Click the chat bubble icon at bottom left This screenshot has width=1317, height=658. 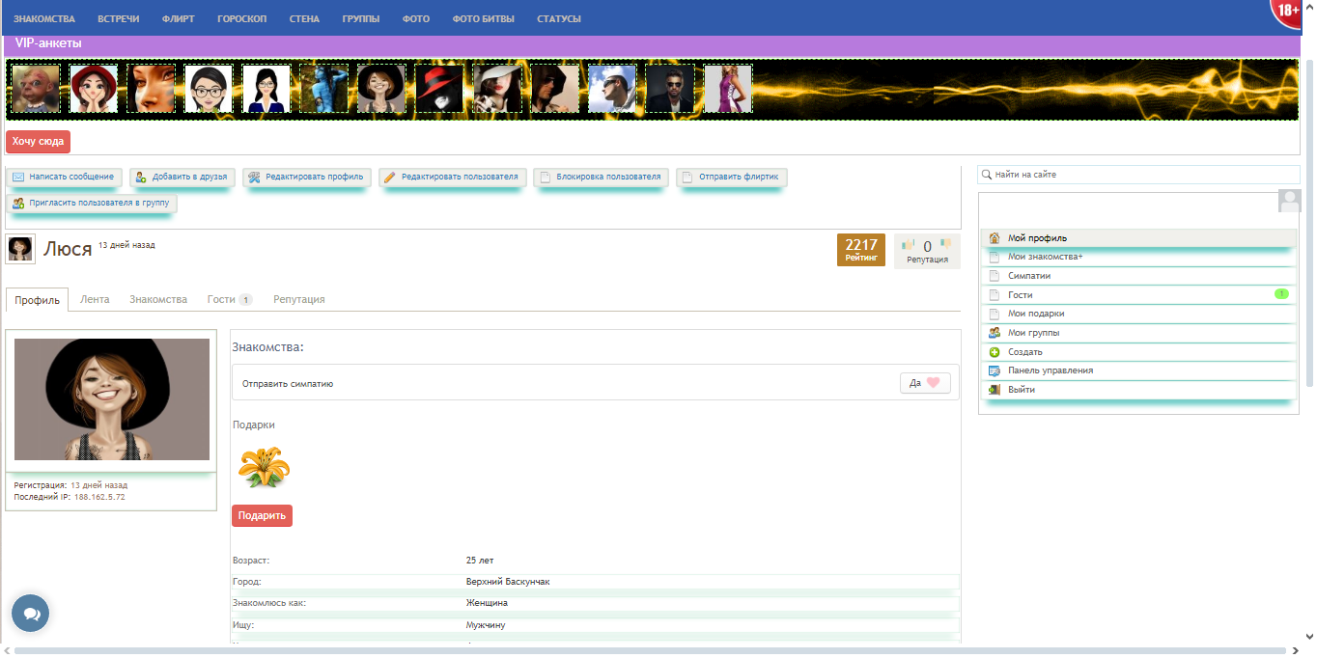point(30,614)
